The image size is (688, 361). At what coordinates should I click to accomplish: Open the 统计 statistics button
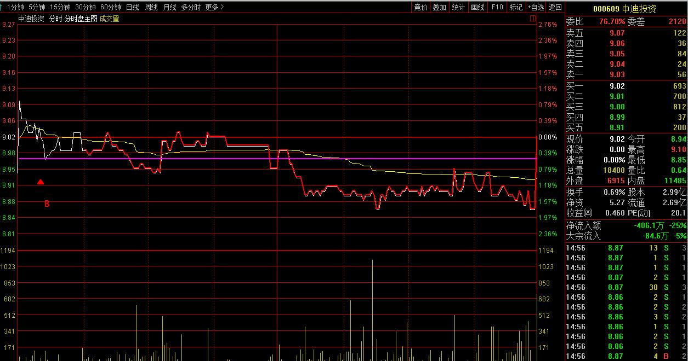coord(458,7)
